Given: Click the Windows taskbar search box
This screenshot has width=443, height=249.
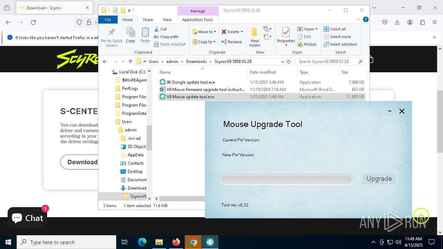Looking at the screenshot, I should (66, 242).
